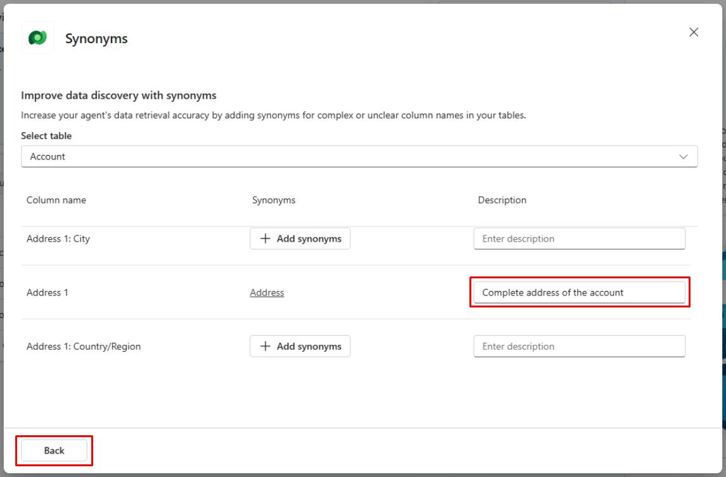This screenshot has height=477, width=726.
Task: Open the Select table dropdown showing Account
Action: (x=359, y=156)
